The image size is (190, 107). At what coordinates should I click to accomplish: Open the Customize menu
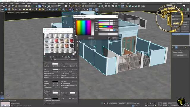coord(77,3)
